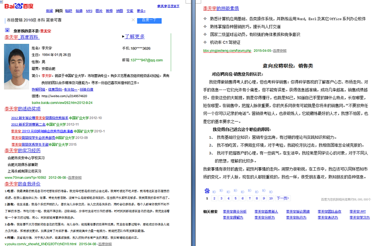Click the profile photo thumbnail
Image resolution: width=378 pixels, height=246 pixels.
pyautogui.click(x=17, y=66)
